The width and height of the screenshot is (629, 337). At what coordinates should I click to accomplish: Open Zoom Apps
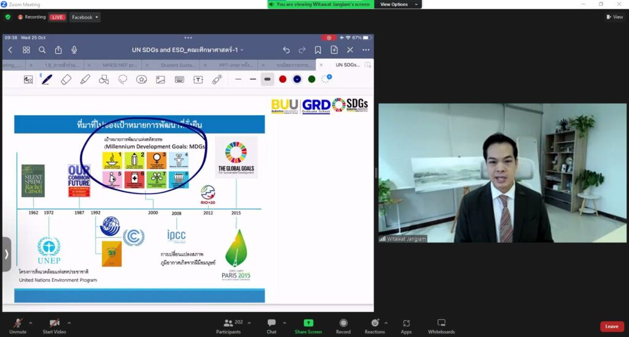406,325
